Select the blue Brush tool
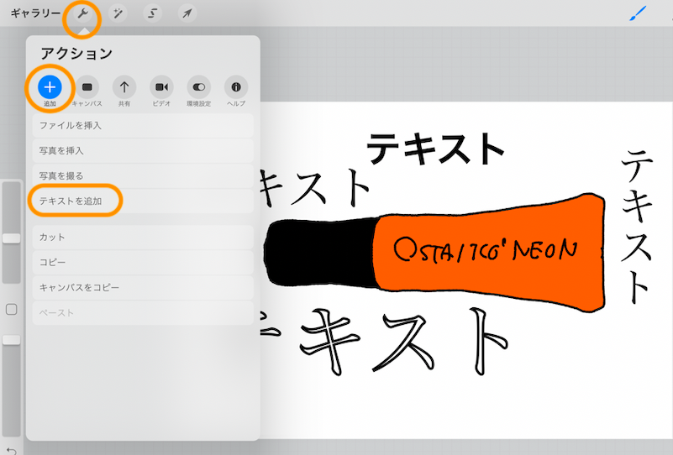 point(638,13)
